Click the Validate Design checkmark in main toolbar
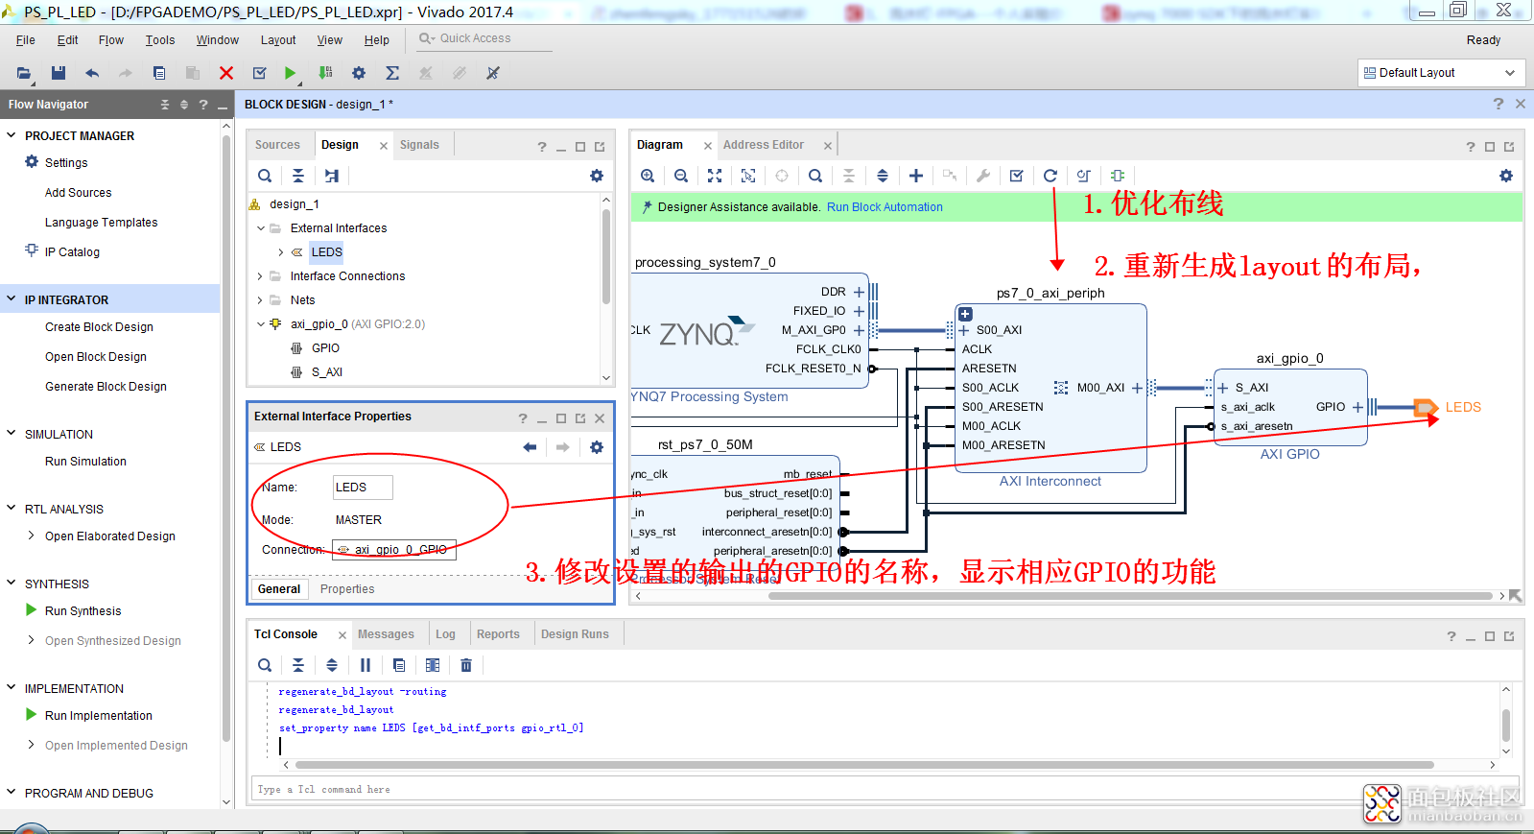The width and height of the screenshot is (1534, 834). click(x=259, y=73)
